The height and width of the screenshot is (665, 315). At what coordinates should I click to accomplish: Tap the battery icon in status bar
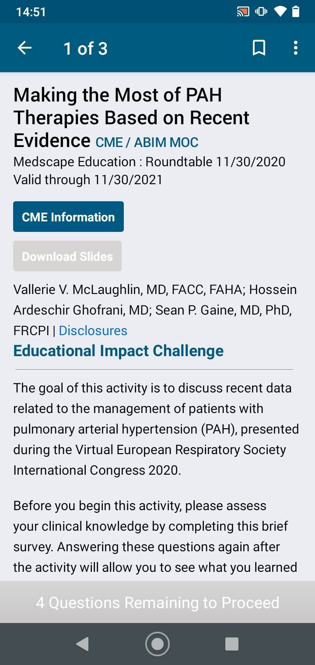coord(296,12)
